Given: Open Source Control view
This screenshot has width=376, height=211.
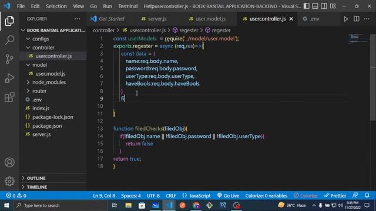Looking at the screenshot, I should click(9, 59).
